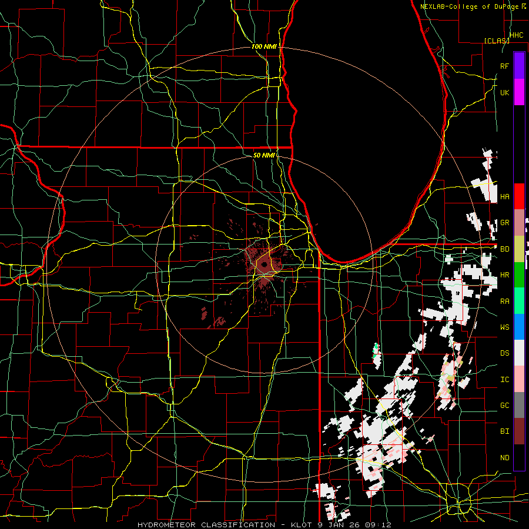Screen dimensions: 529x529
Task: Click the KLOT radar site center dot
Action: tap(264, 264)
